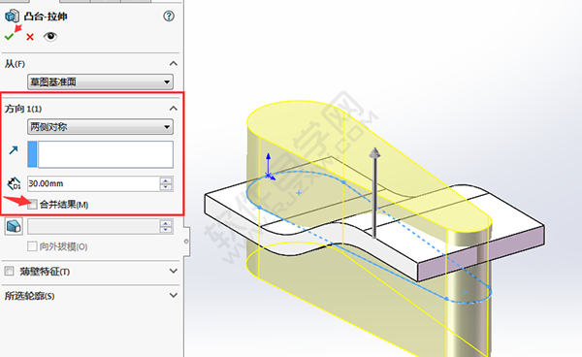
Task: Increase depth with the up spinner
Action: pyautogui.click(x=166, y=180)
